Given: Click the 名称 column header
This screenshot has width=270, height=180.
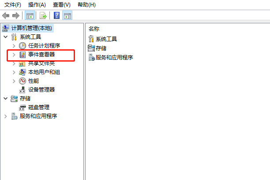Looking at the screenshot, I should (x=94, y=29).
